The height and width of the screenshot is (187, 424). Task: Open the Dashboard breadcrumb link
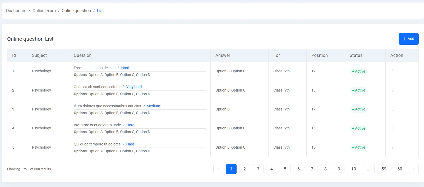tap(16, 11)
